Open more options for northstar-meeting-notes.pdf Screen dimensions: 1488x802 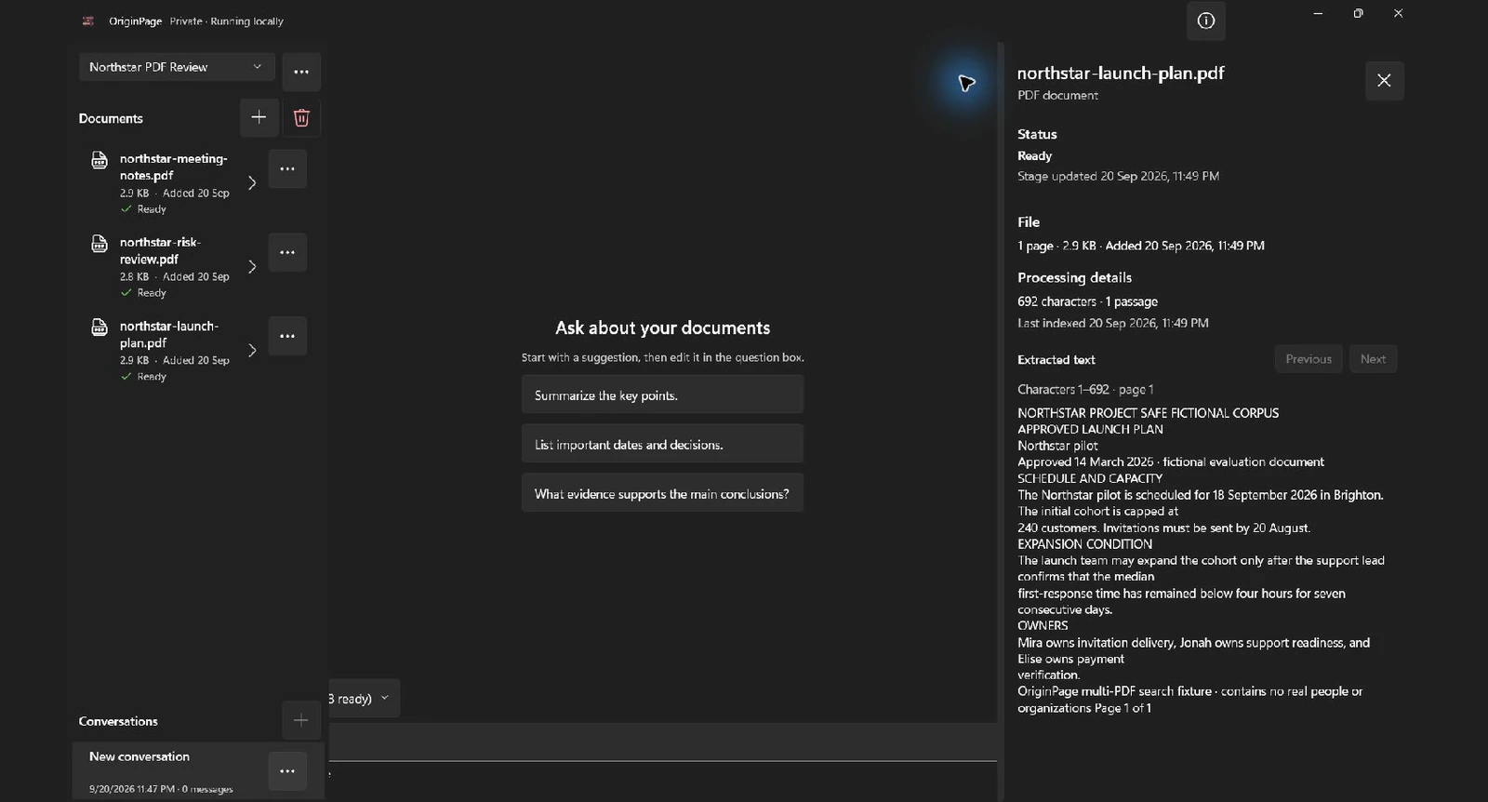pyautogui.click(x=287, y=169)
